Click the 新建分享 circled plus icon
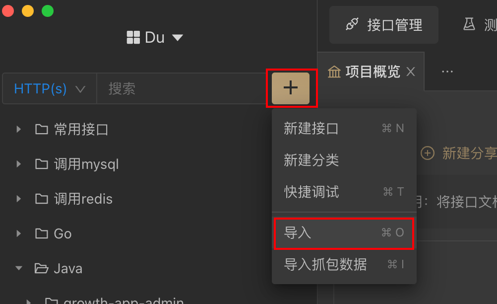497x304 pixels. pyautogui.click(x=427, y=153)
